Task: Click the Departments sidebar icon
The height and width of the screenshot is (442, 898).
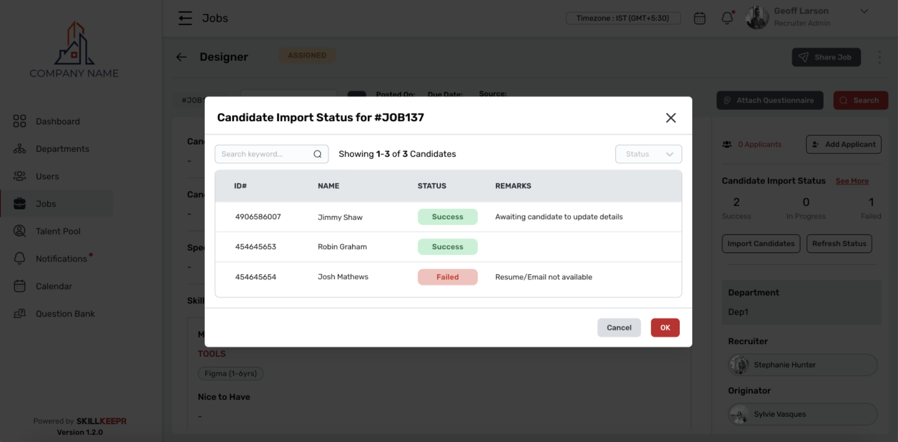Action: pyautogui.click(x=20, y=149)
